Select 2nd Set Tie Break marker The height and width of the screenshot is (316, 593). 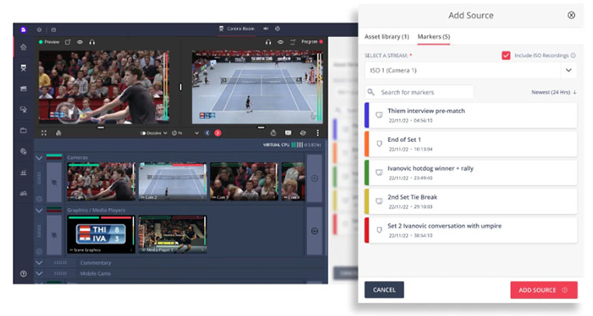click(471, 201)
